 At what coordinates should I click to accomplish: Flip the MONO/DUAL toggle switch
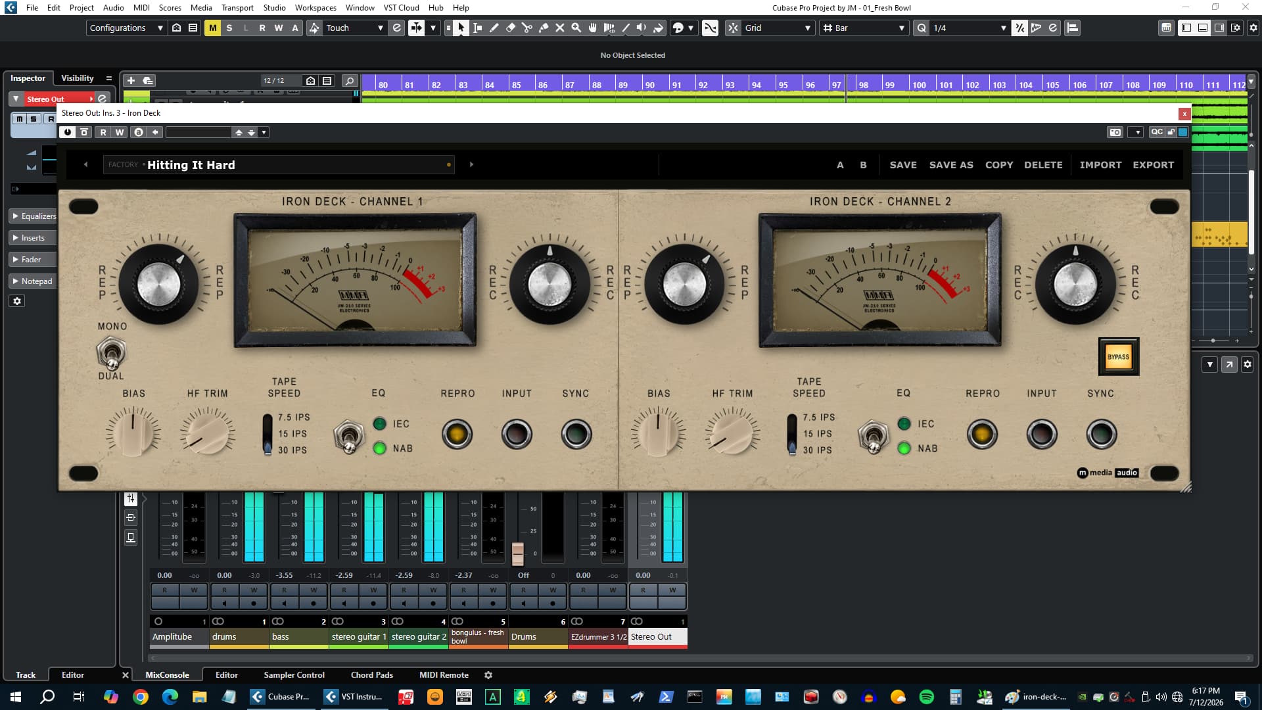click(x=111, y=352)
